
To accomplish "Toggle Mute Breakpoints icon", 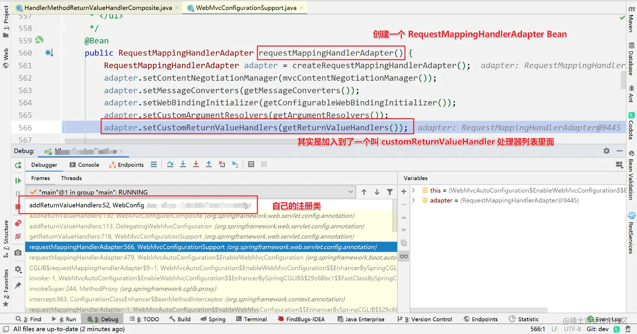I will 18,236.
